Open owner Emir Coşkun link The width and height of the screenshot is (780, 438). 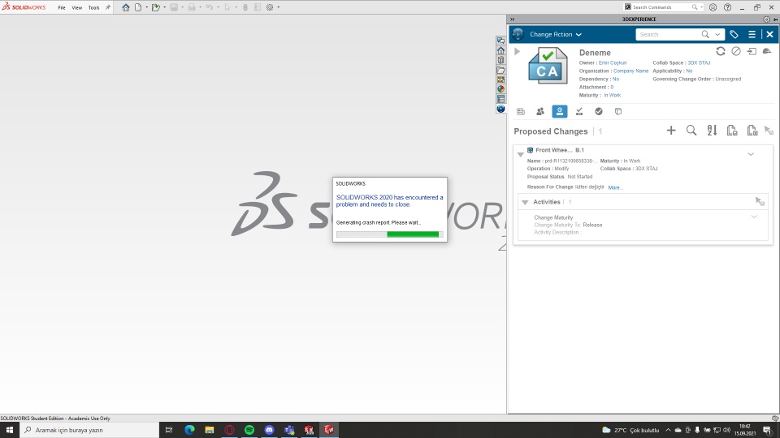click(x=613, y=63)
